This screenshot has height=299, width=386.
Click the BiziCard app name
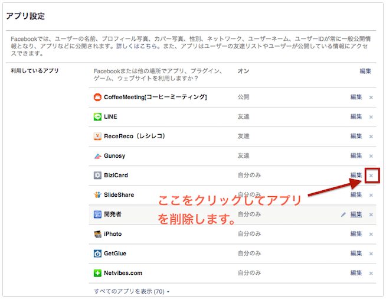116,175
